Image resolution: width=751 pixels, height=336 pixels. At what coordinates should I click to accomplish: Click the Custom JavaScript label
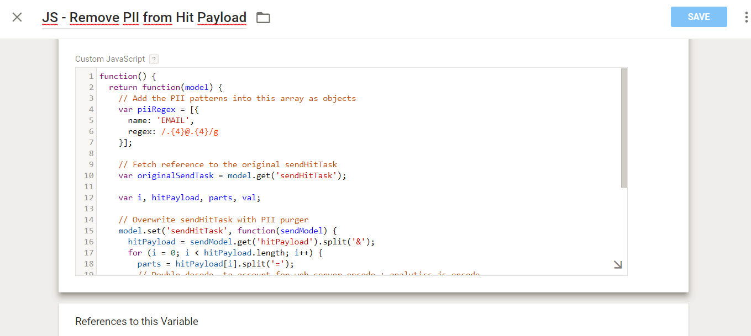110,59
